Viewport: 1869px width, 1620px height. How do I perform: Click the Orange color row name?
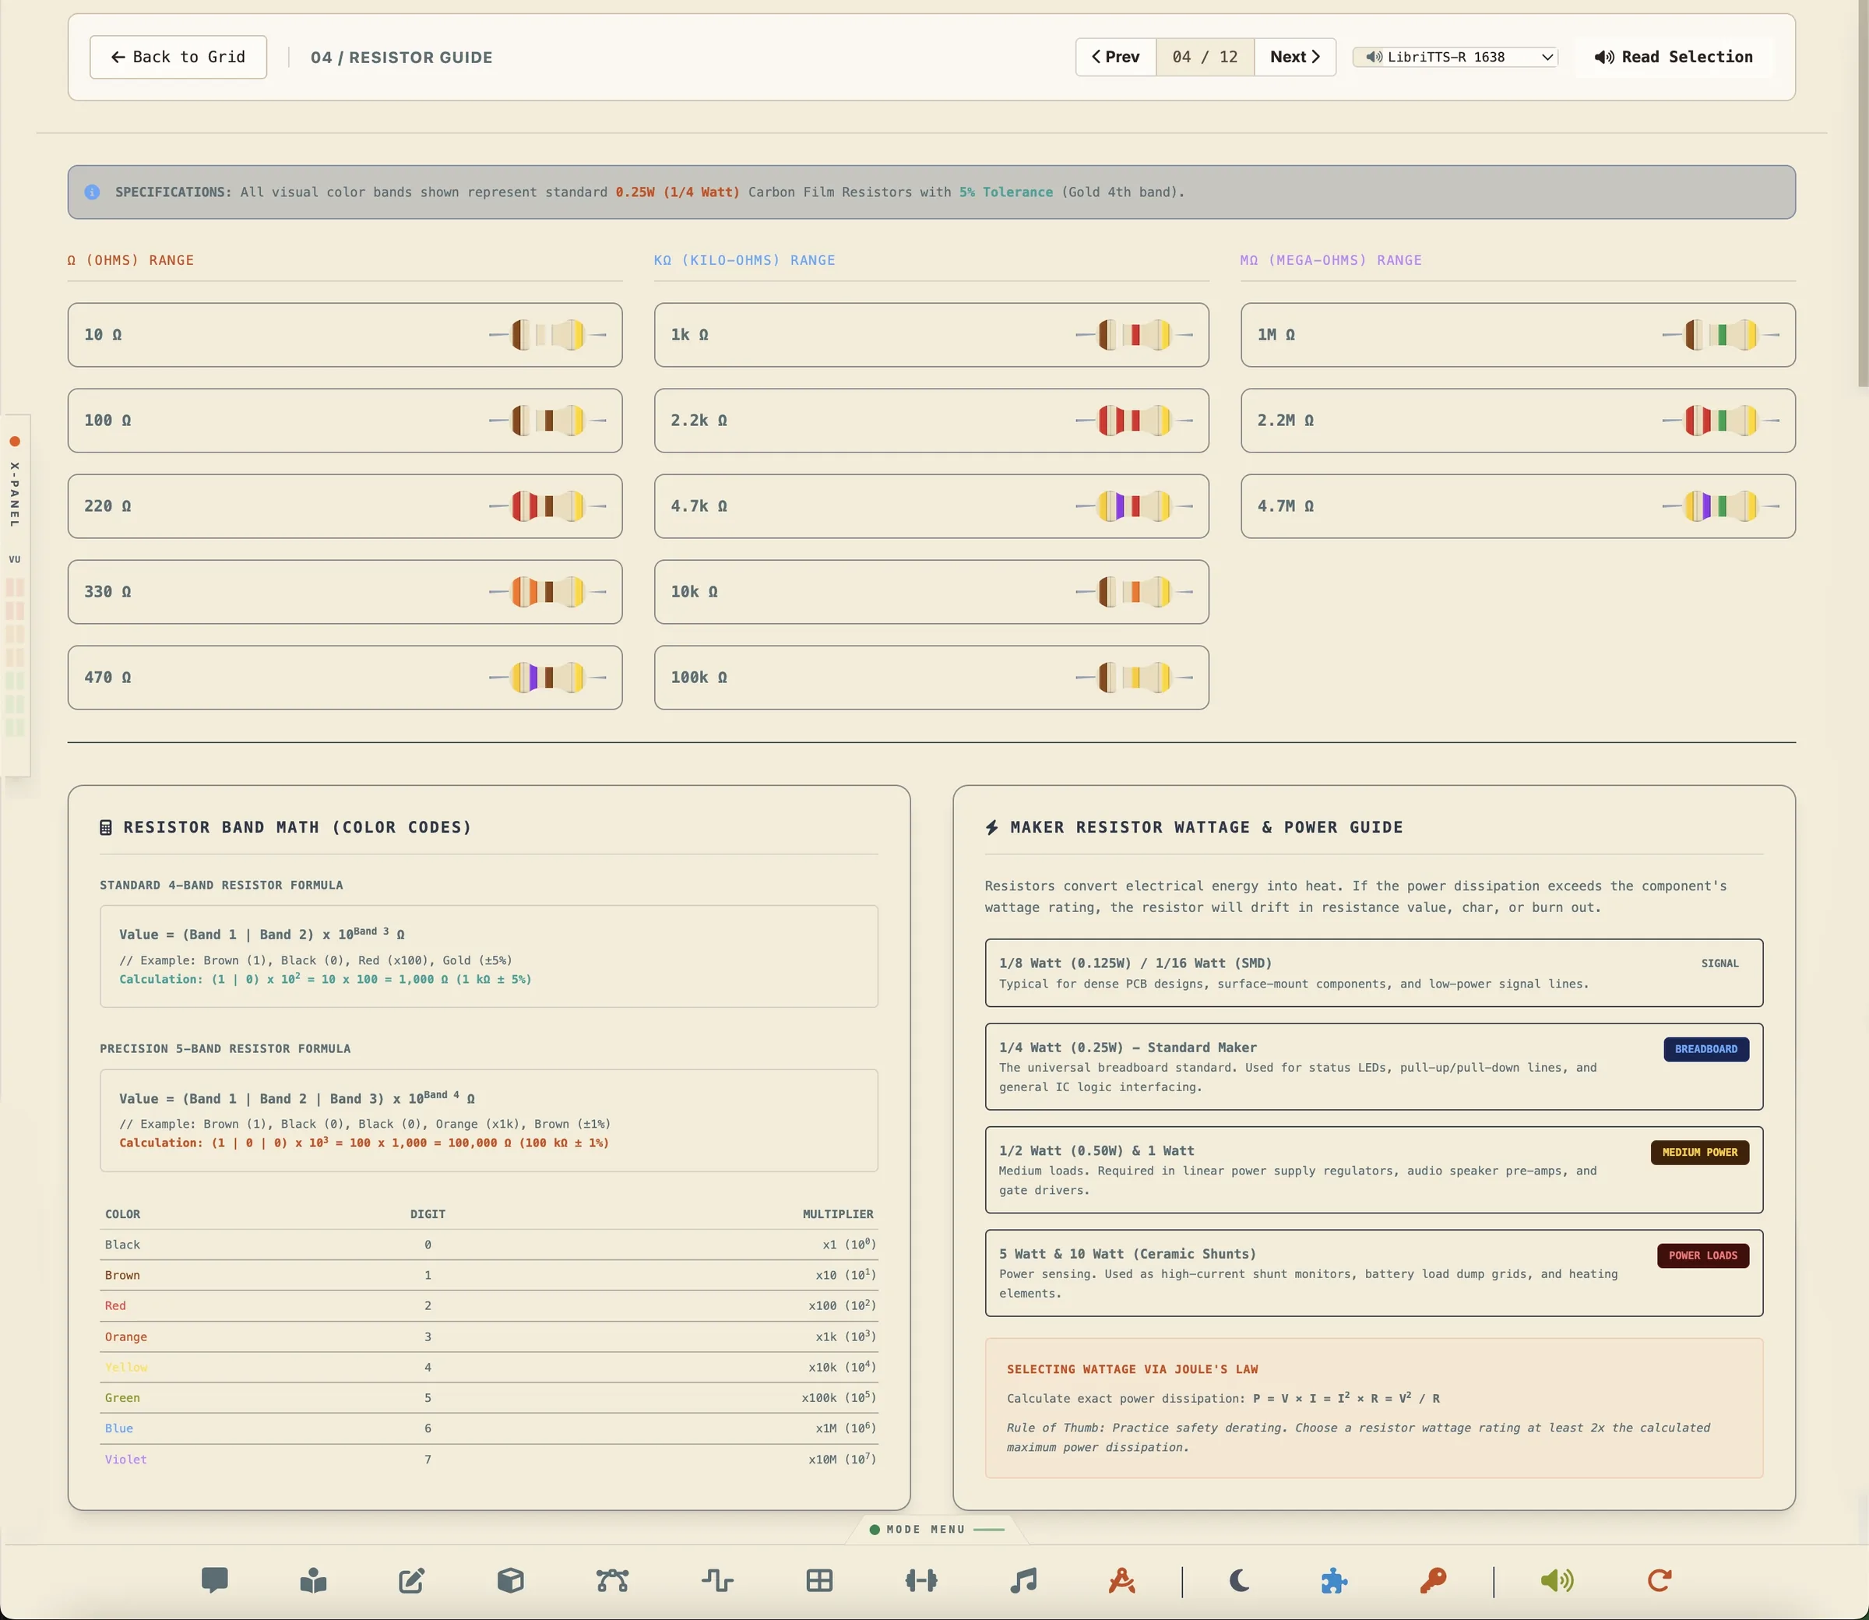125,1336
